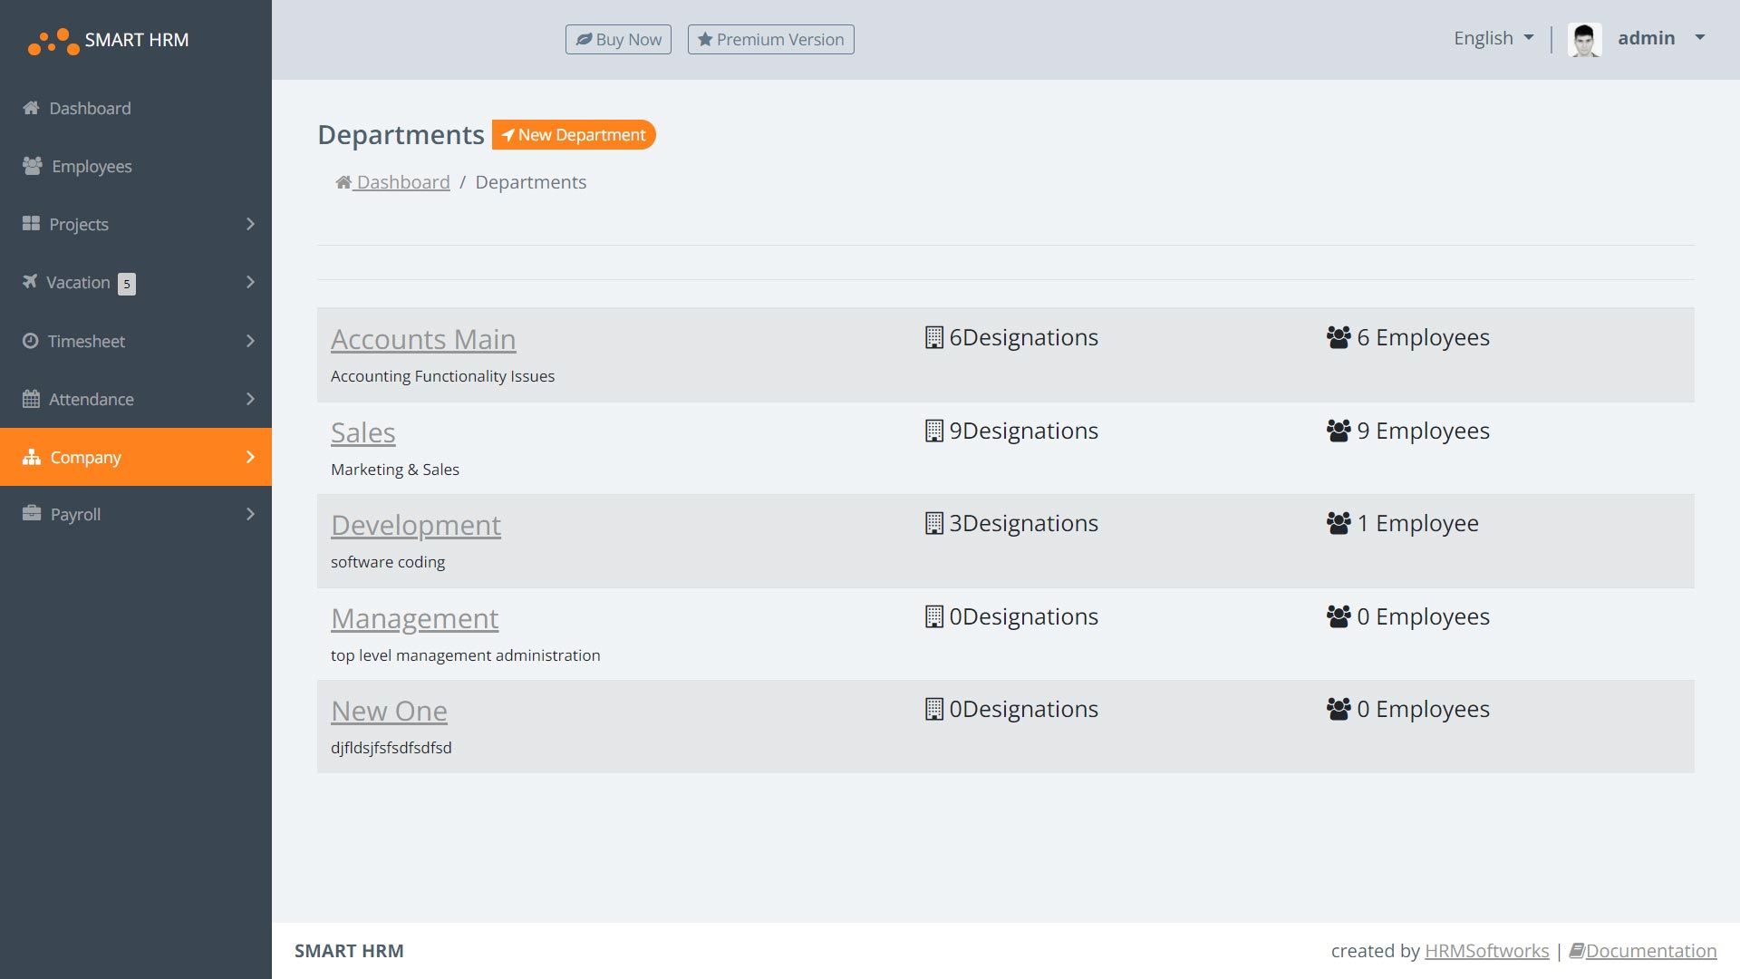Click the admin profile avatar picture
Screen dimensions: 1740x979
[1584, 39]
